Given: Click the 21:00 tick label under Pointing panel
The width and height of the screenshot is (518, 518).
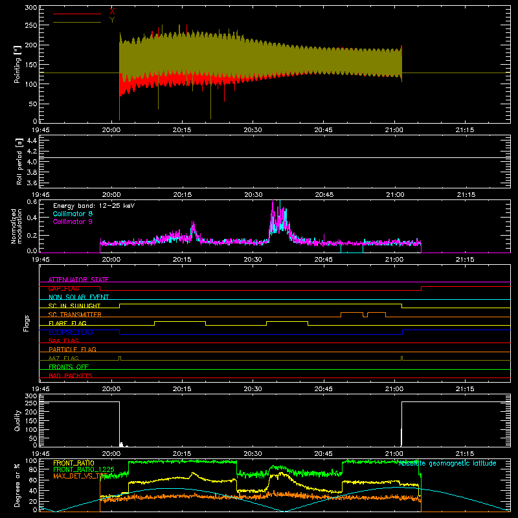Looking at the screenshot, I should coord(394,130).
